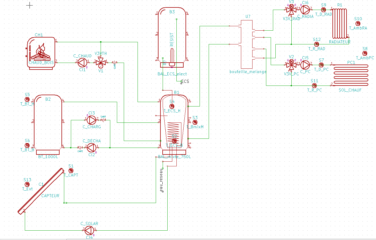The image size is (376, 240).
Task: Select the C_DECHA pump symbol CI2
Action: click(x=91, y=148)
